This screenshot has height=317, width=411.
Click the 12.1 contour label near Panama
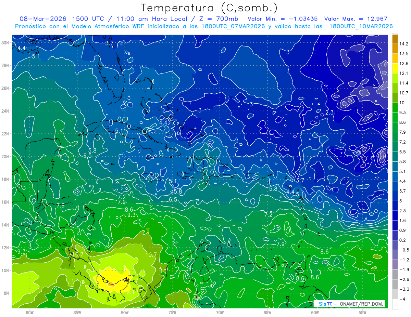(x=128, y=292)
